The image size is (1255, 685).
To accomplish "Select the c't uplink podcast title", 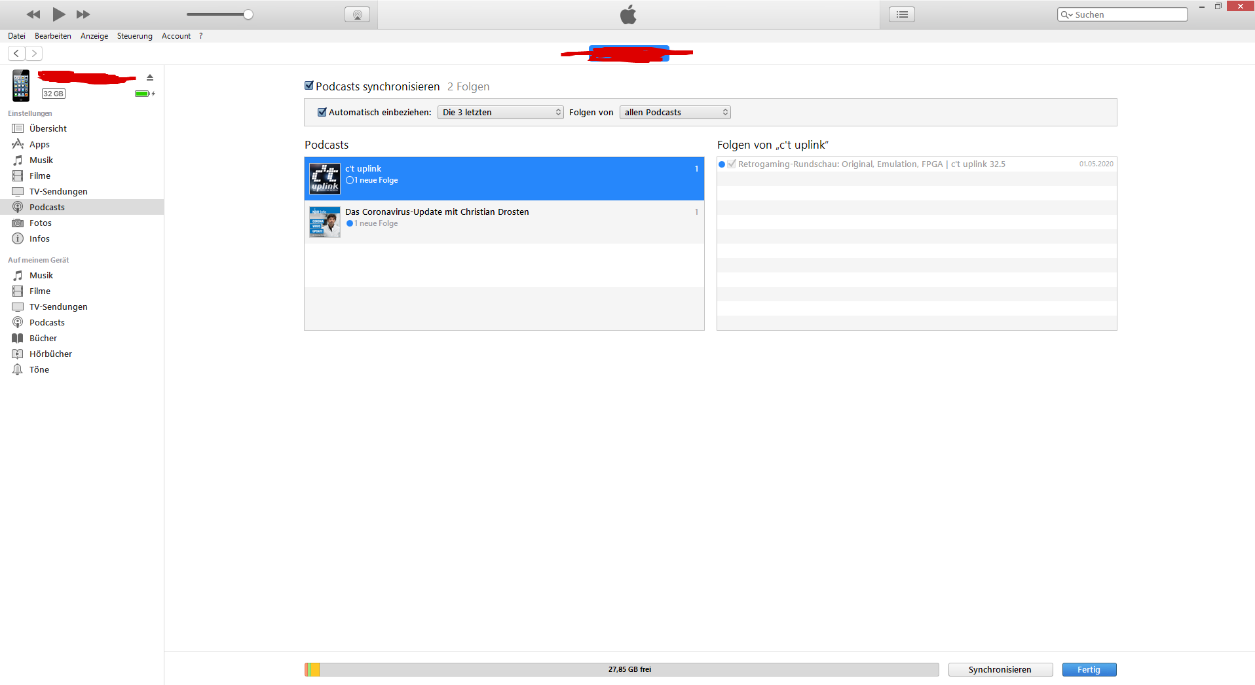I will point(364,168).
